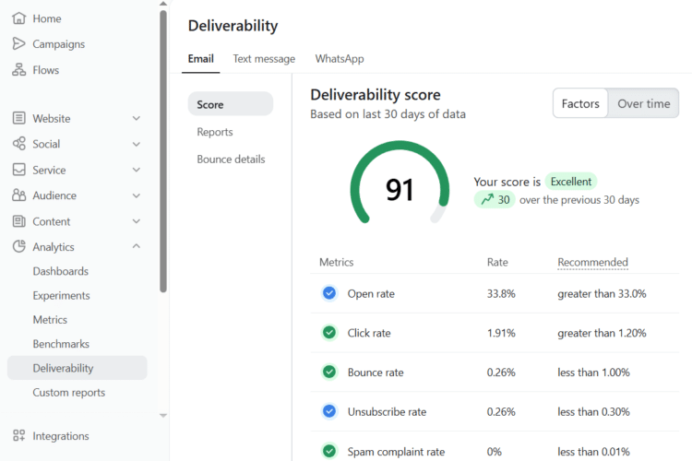Click the Excellent score badge

pos(571,182)
